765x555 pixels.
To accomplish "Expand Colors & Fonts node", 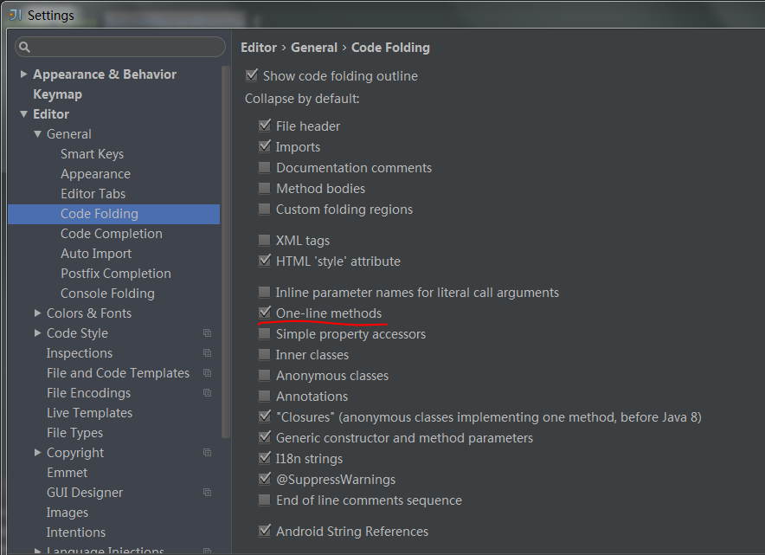I will (x=37, y=313).
